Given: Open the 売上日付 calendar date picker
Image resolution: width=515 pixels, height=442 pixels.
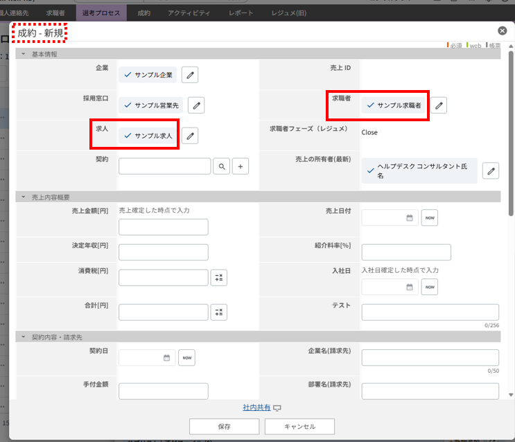Looking at the screenshot, I should (409, 218).
